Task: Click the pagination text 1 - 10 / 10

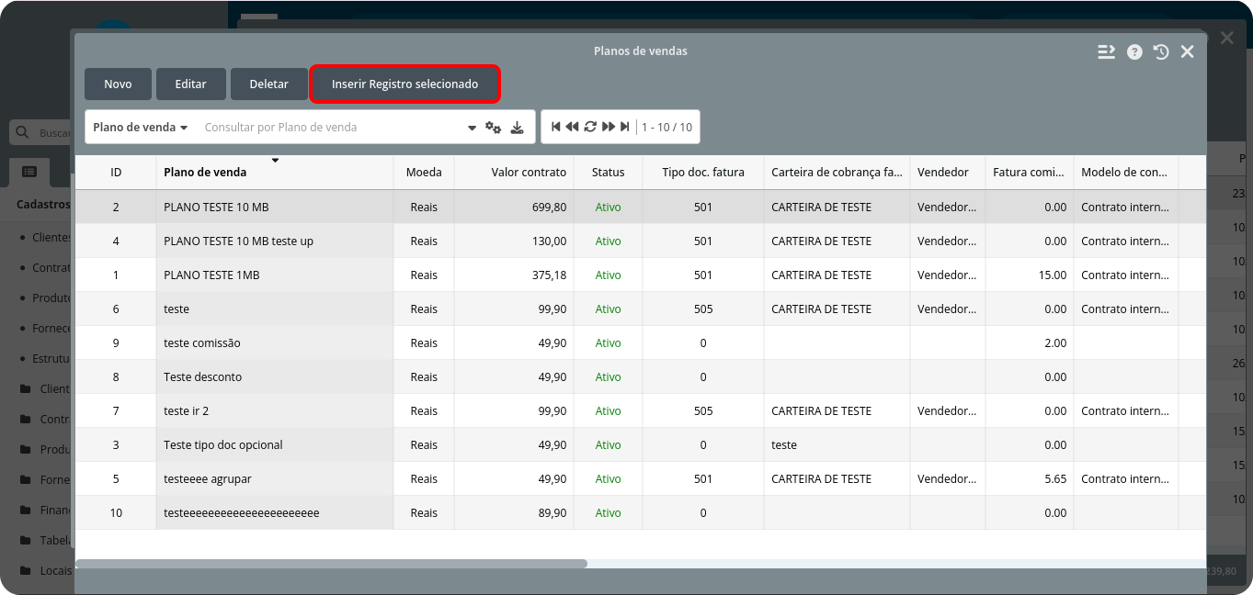Action: [x=666, y=128]
